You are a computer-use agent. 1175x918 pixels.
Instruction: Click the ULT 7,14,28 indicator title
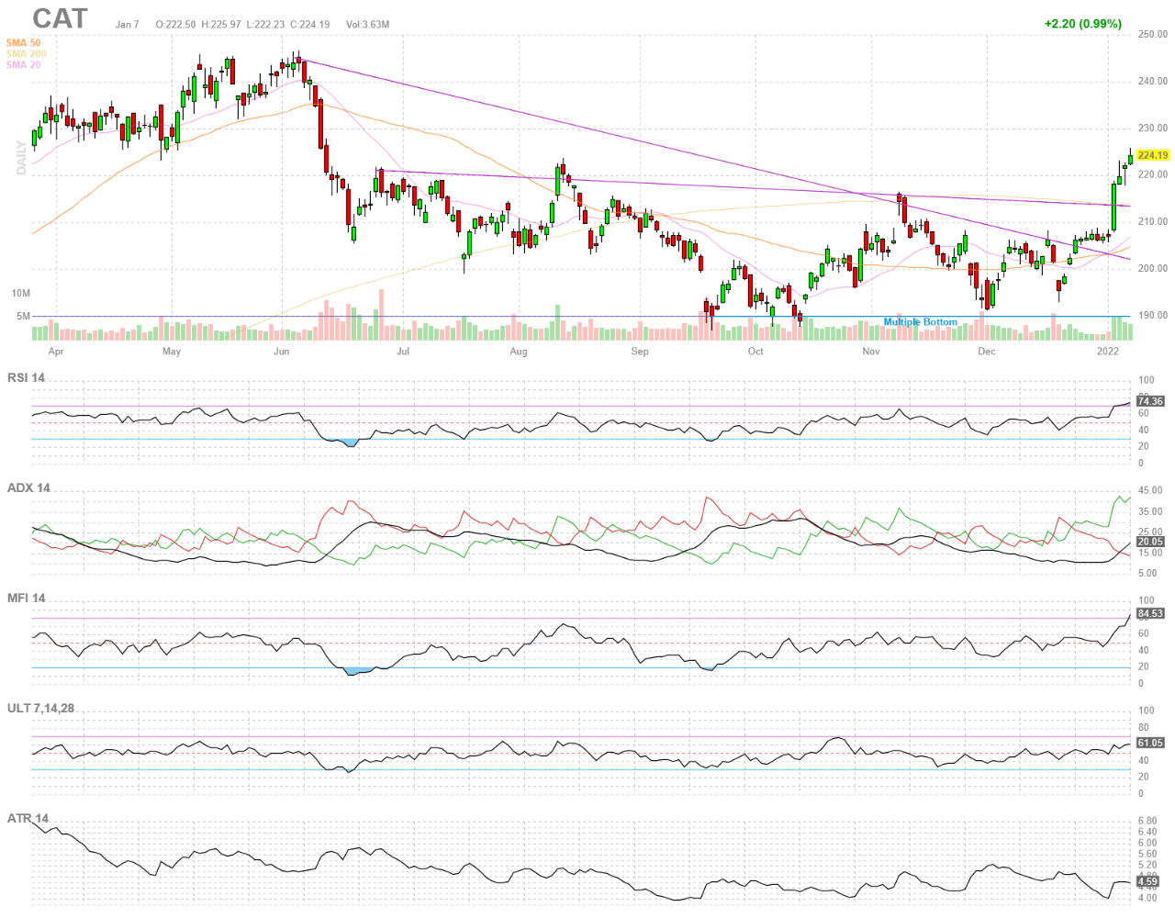click(x=40, y=708)
